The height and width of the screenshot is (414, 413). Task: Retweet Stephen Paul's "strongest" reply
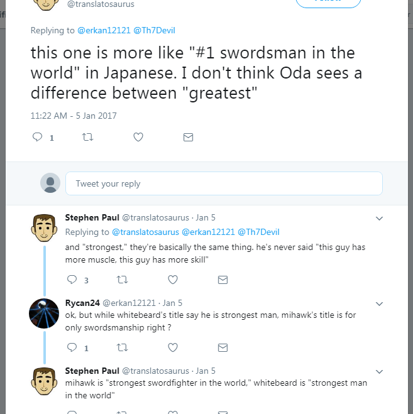point(122,280)
